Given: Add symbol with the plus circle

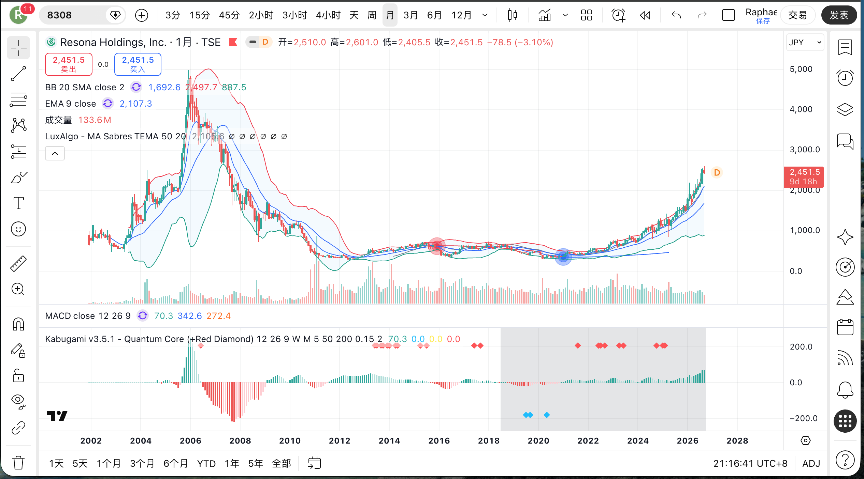Looking at the screenshot, I should pos(141,15).
